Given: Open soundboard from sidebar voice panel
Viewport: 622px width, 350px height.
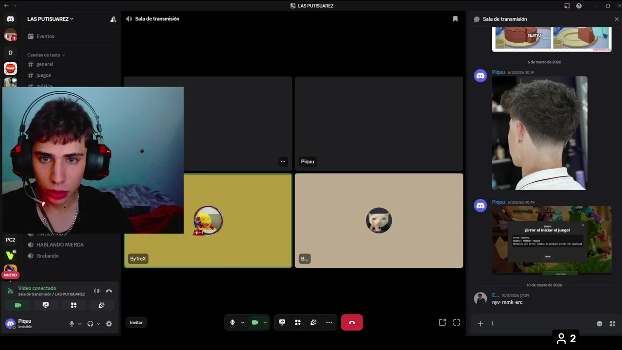Looking at the screenshot, I should 101,305.
